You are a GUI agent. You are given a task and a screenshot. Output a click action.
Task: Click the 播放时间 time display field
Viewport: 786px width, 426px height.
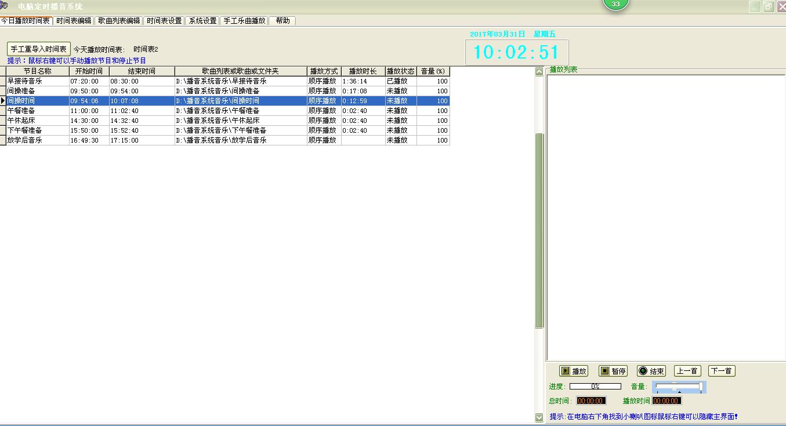[667, 400]
